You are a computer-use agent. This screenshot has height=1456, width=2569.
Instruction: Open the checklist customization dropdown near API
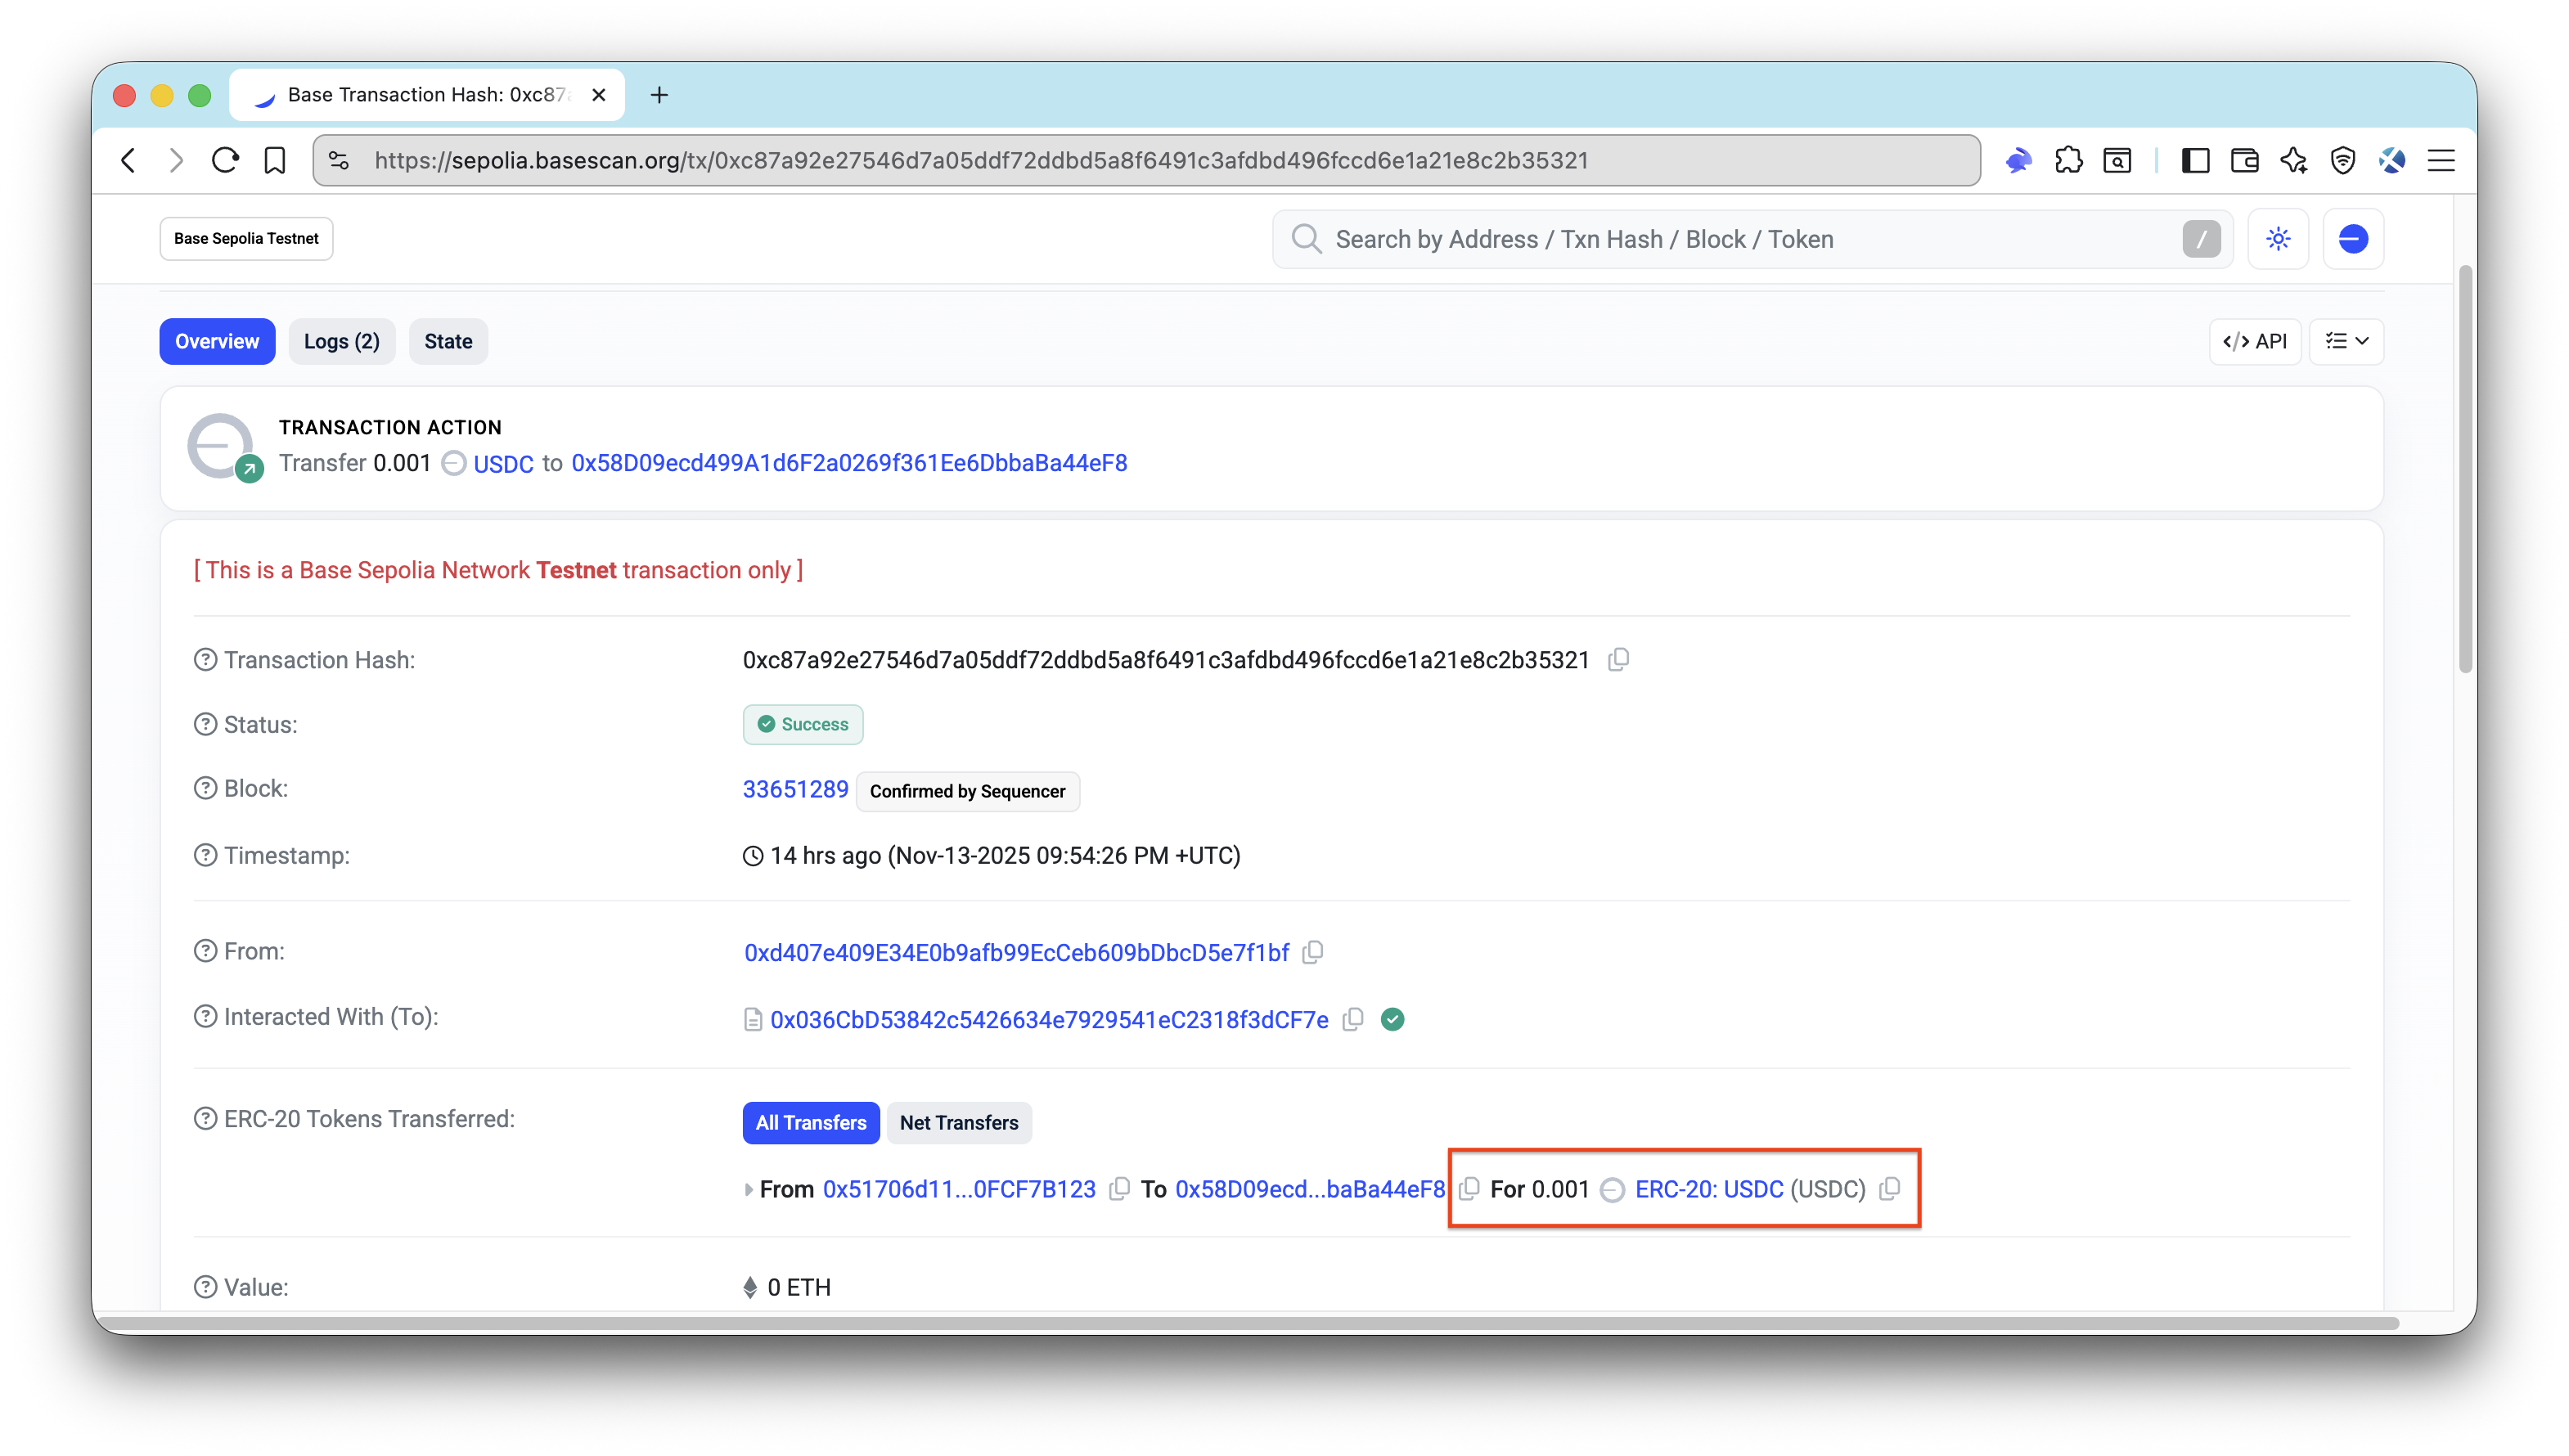click(x=2346, y=341)
